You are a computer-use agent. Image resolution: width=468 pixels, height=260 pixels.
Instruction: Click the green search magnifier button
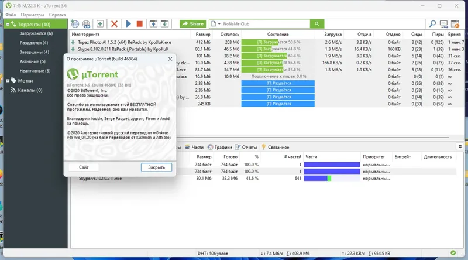[x=317, y=24]
